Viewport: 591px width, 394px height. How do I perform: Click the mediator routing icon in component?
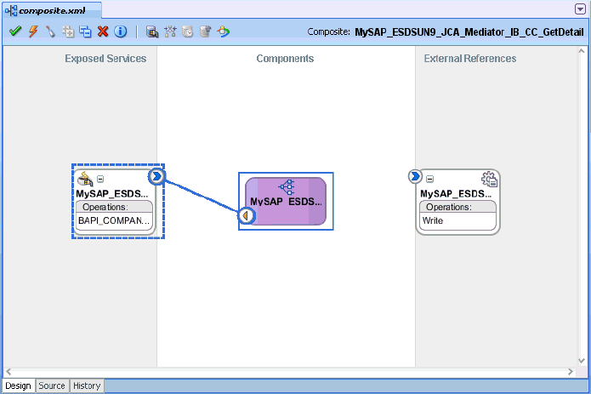point(287,186)
